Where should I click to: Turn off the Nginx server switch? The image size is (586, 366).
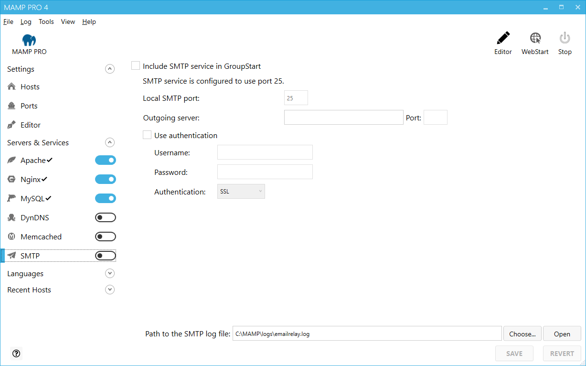[106, 179]
